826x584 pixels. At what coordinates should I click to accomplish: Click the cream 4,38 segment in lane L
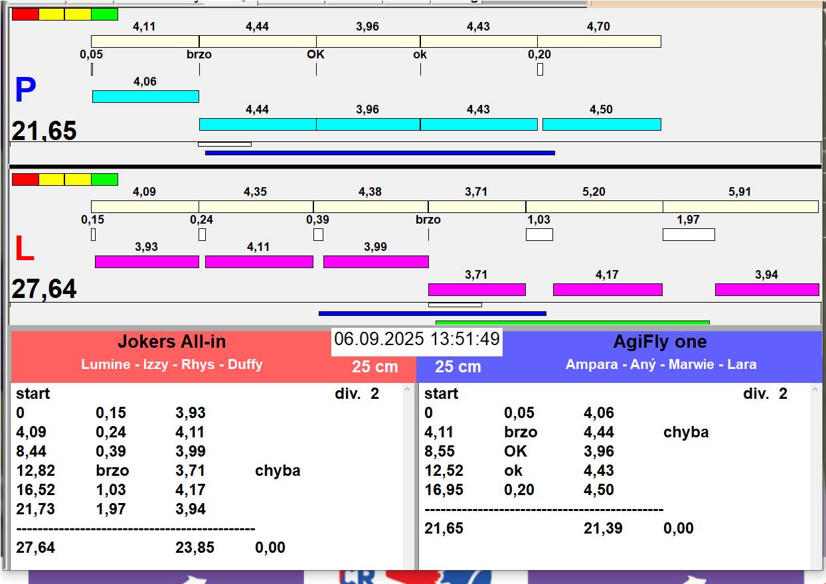(371, 206)
